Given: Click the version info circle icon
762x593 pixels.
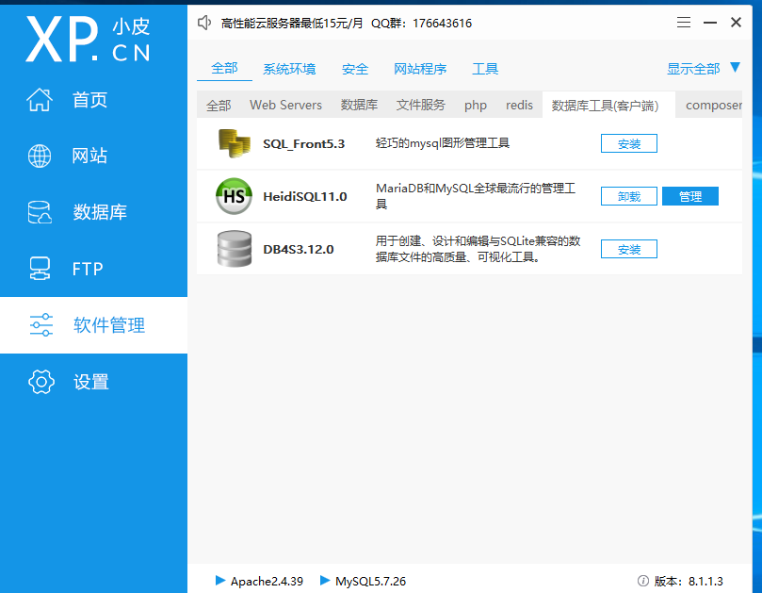Looking at the screenshot, I should coord(643,582).
